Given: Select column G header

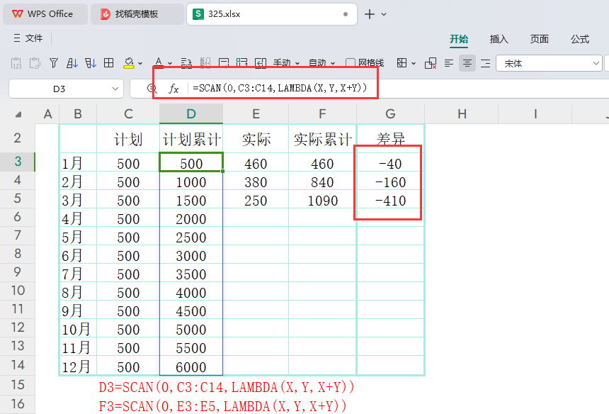Looking at the screenshot, I should [x=390, y=114].
